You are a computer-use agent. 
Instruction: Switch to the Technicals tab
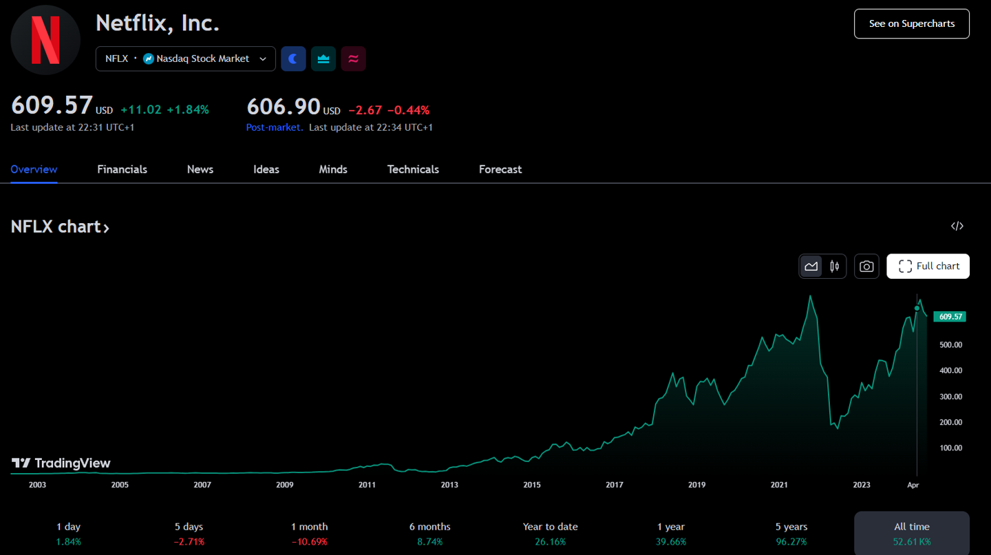click(x=413, y=169)
